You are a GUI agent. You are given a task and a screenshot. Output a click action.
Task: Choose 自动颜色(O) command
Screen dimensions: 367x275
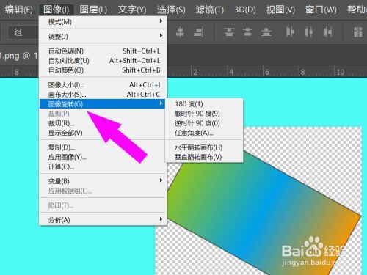pos(103,70)
